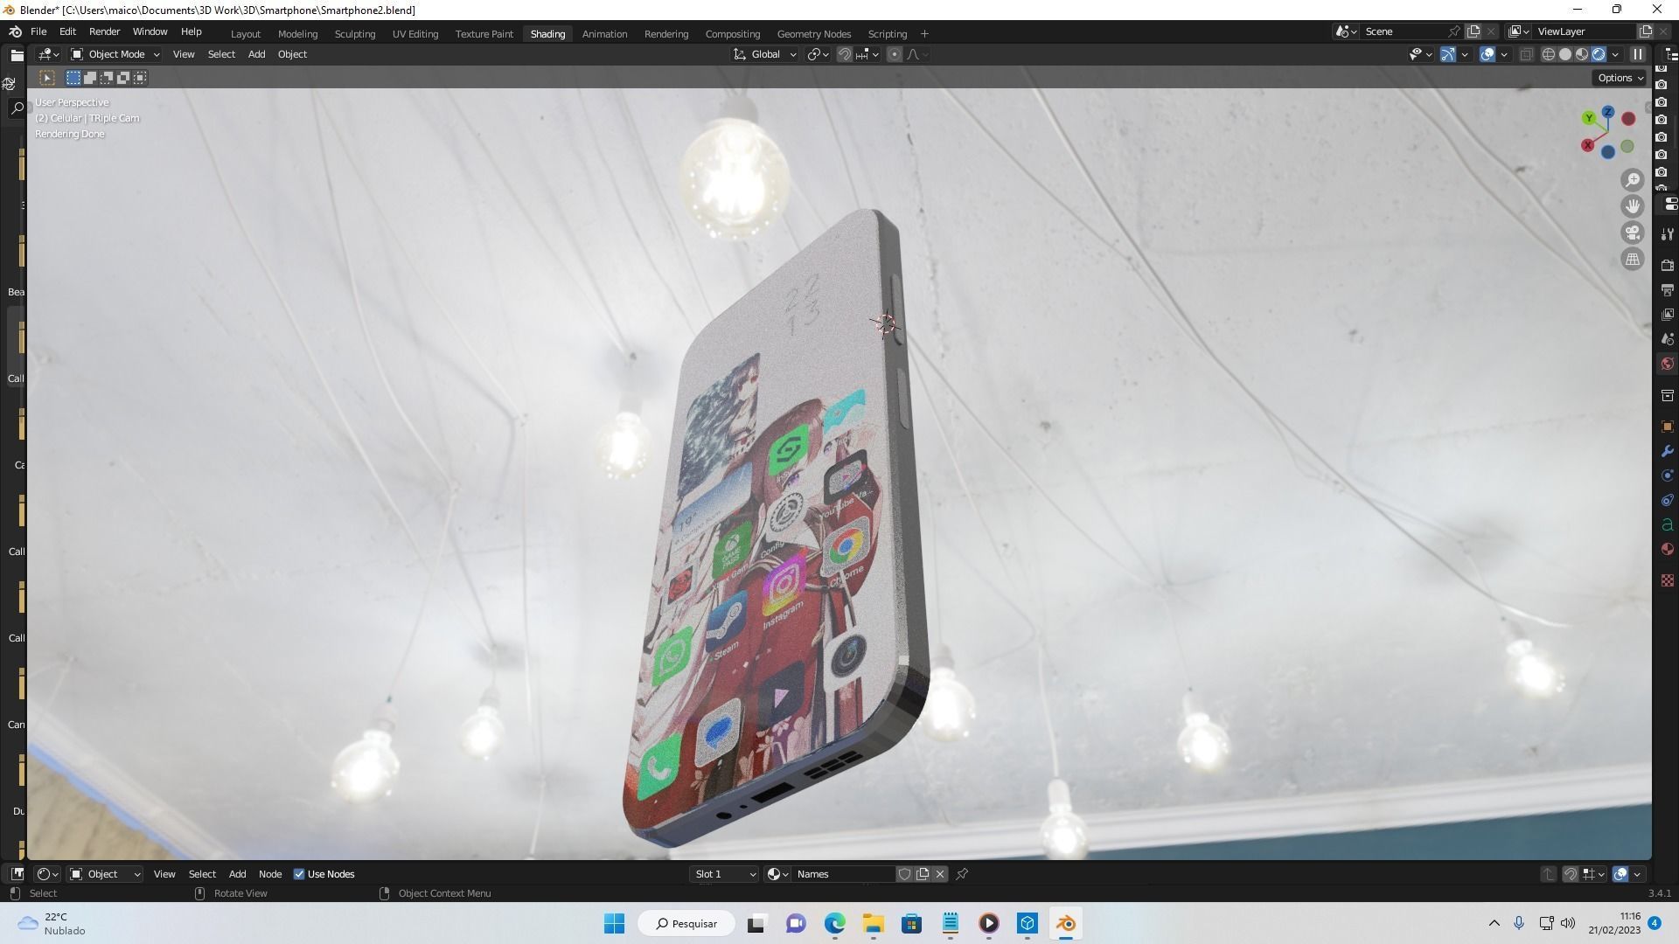Viewport: 1679px width, 944px height.
Task: Open the Object Mode dropdown
Action: [x=115, y=54]
